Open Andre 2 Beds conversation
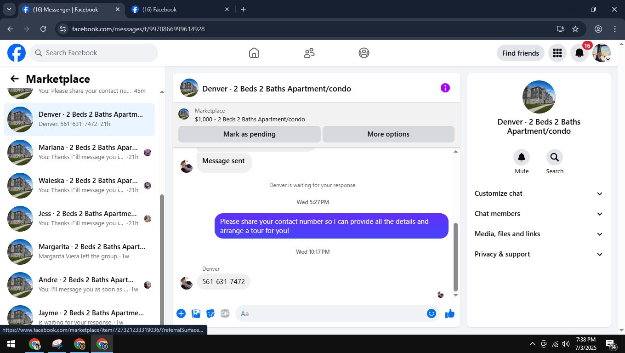The width and height of the screenshot is (625, 353). 79,285
